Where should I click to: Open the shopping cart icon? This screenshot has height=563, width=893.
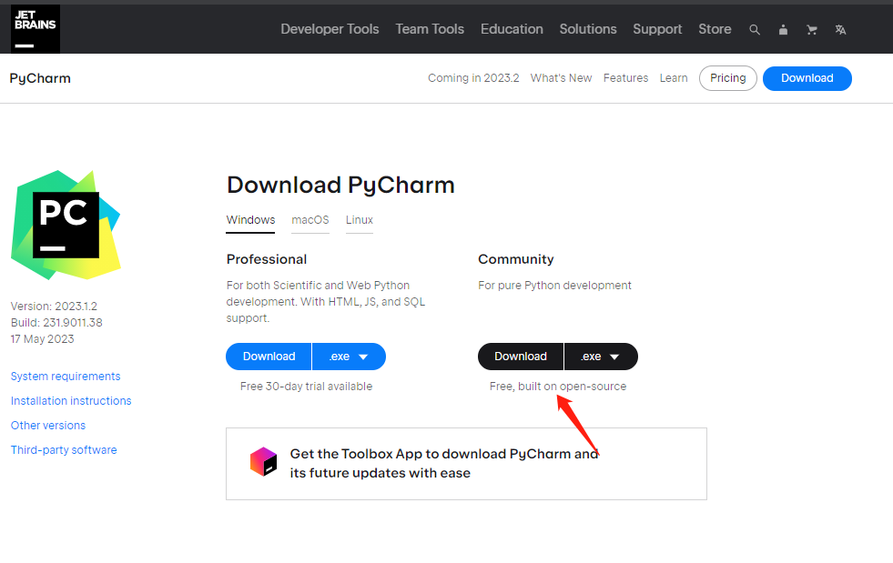point(811,29)
